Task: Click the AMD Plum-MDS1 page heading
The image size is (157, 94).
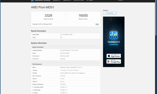Action: (x=43, y=7)
